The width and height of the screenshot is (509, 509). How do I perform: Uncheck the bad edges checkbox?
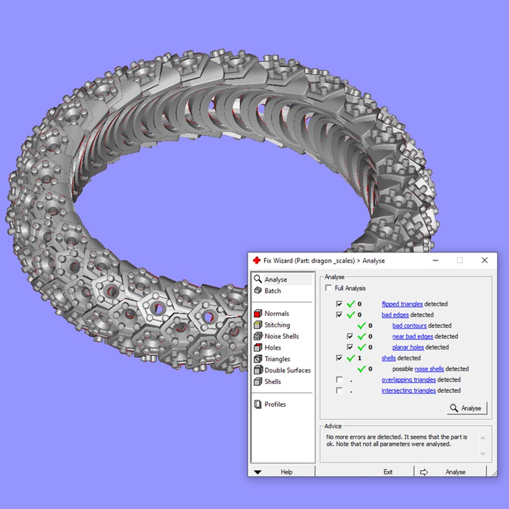(x=339, y=314)
